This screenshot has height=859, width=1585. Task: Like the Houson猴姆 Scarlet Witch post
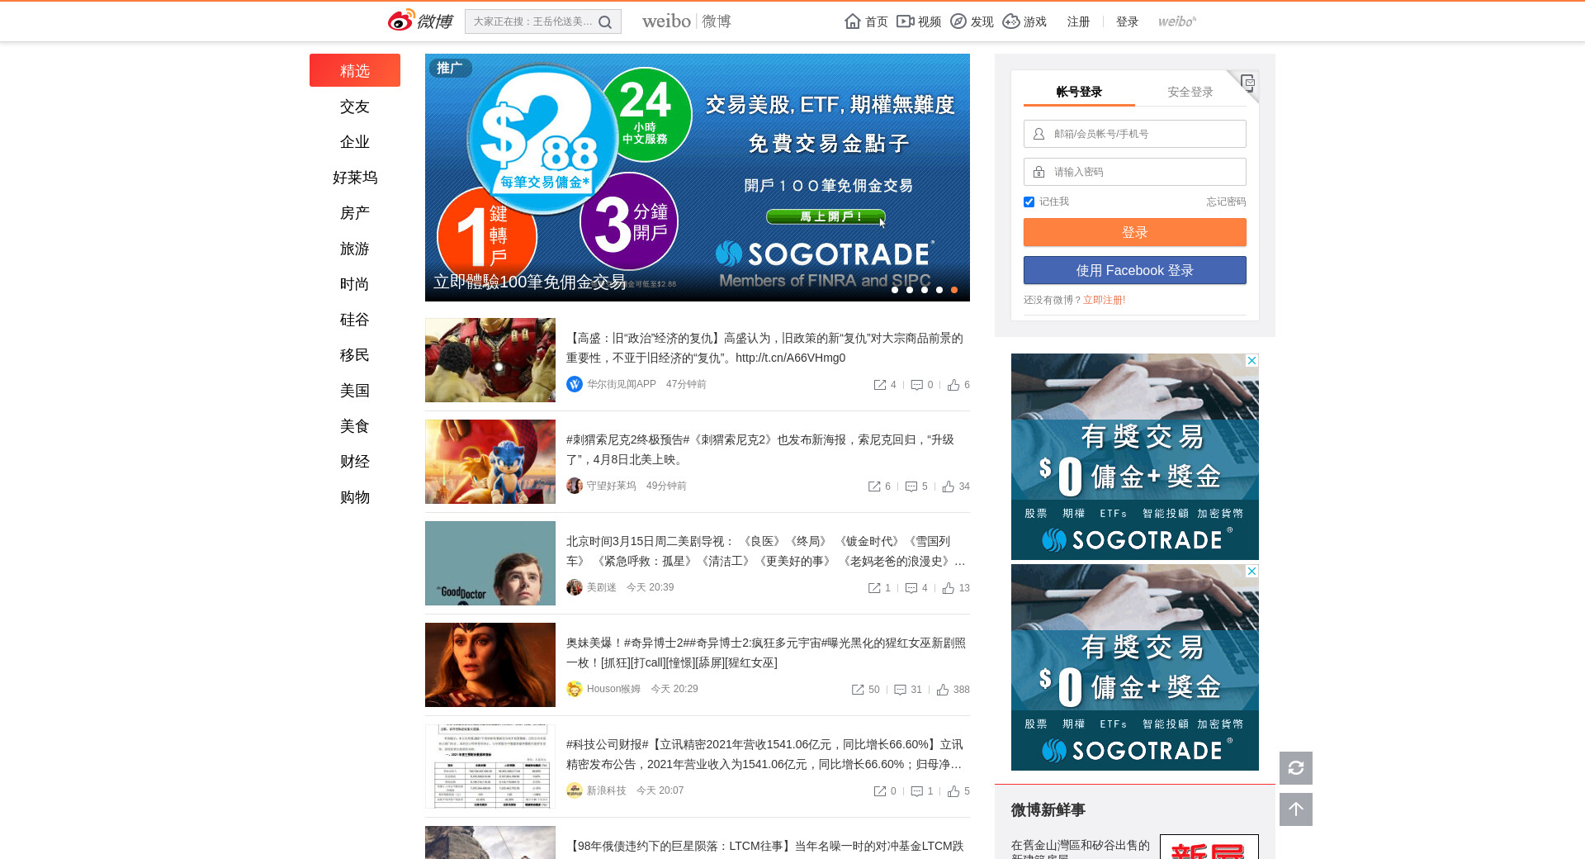point(943,690)
